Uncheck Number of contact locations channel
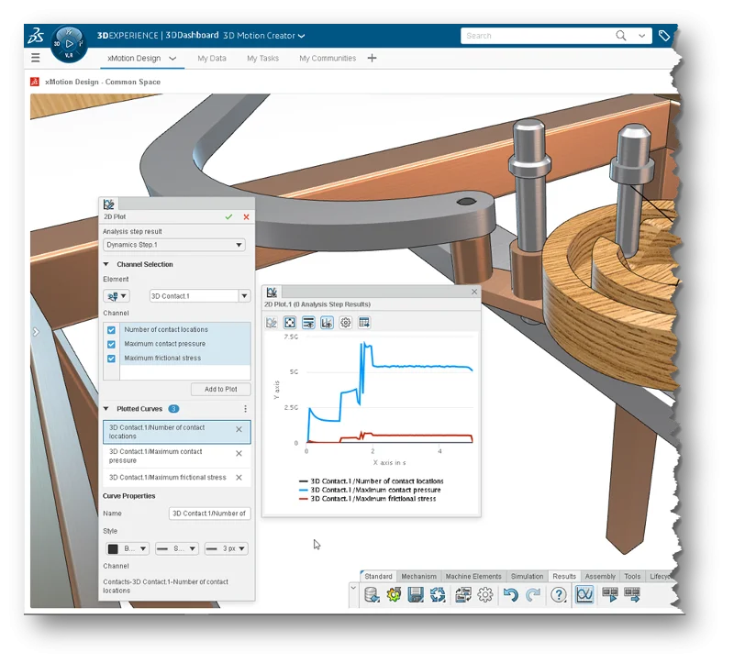Screen dimensions: 734x663 [x=111, y=330]
